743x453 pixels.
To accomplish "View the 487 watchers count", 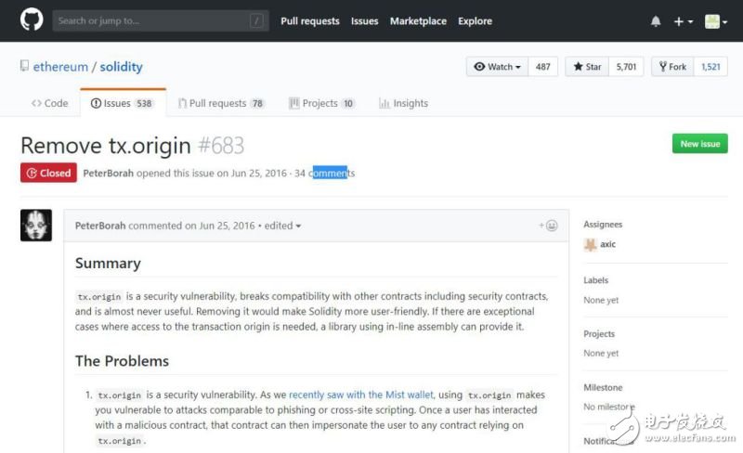I will click(x=543, y=67).
